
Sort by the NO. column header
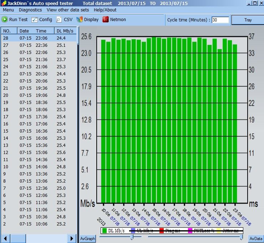[x=9, y=31]
